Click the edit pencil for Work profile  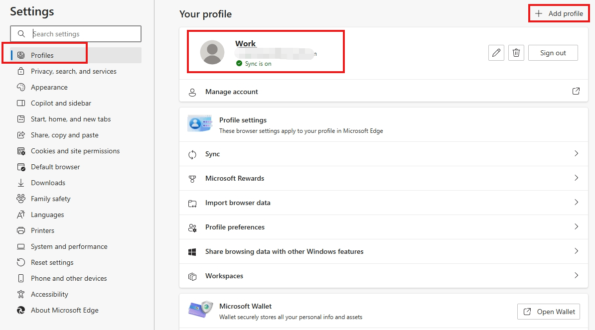coord(496,52)
